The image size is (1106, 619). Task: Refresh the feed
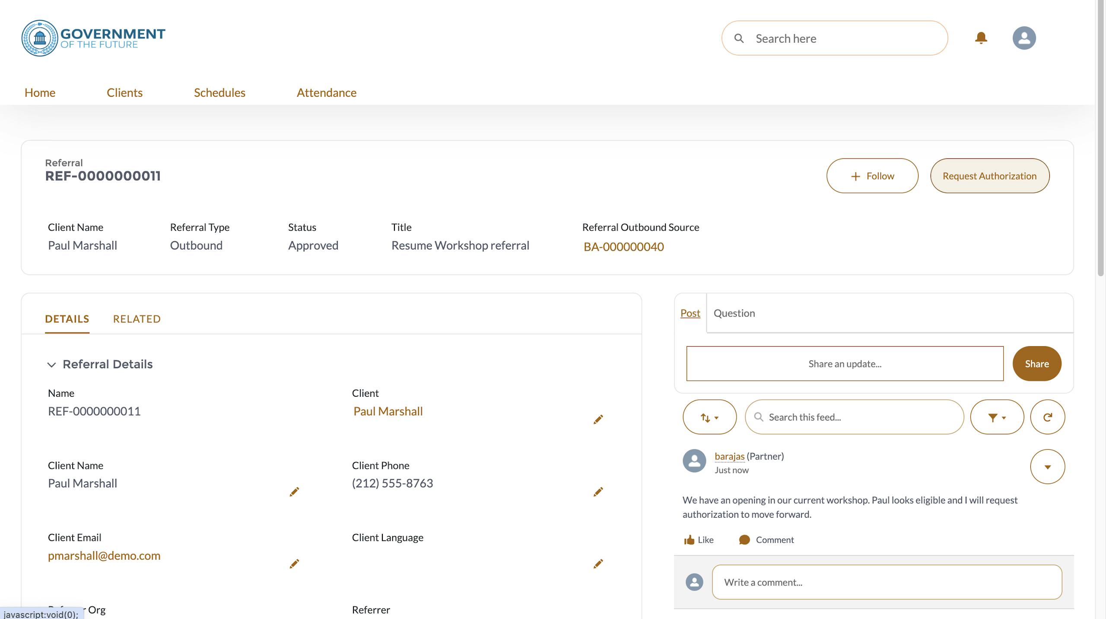point(1047,417)
